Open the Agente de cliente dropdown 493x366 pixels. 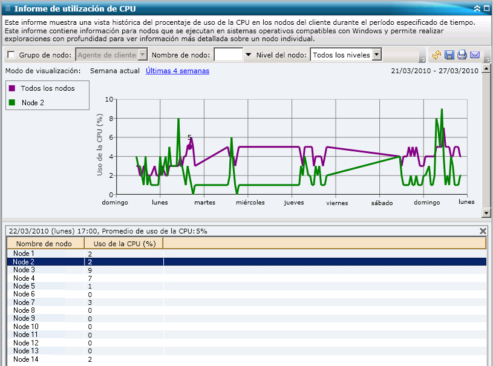[143, 54]
